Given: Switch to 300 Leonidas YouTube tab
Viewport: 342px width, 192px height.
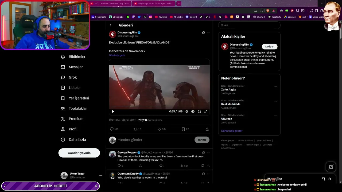Looking at the screenshot, I should pos(110,3).
